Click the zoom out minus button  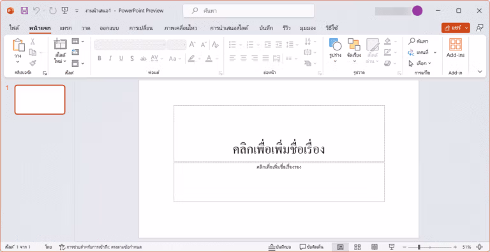pos(405,247)
